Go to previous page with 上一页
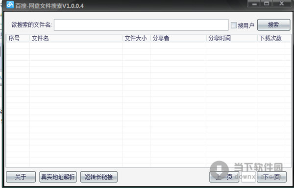This screenshot has width=294, height=188. pyautogui.click(x=224, y=177)
